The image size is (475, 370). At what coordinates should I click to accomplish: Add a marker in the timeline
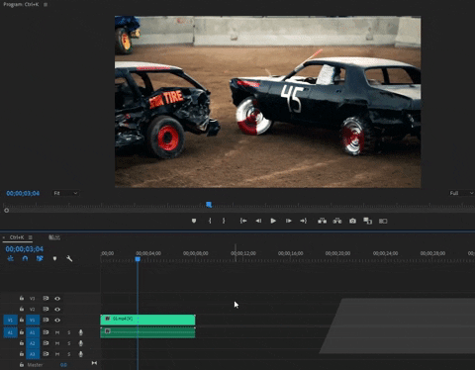pos(54,258)
